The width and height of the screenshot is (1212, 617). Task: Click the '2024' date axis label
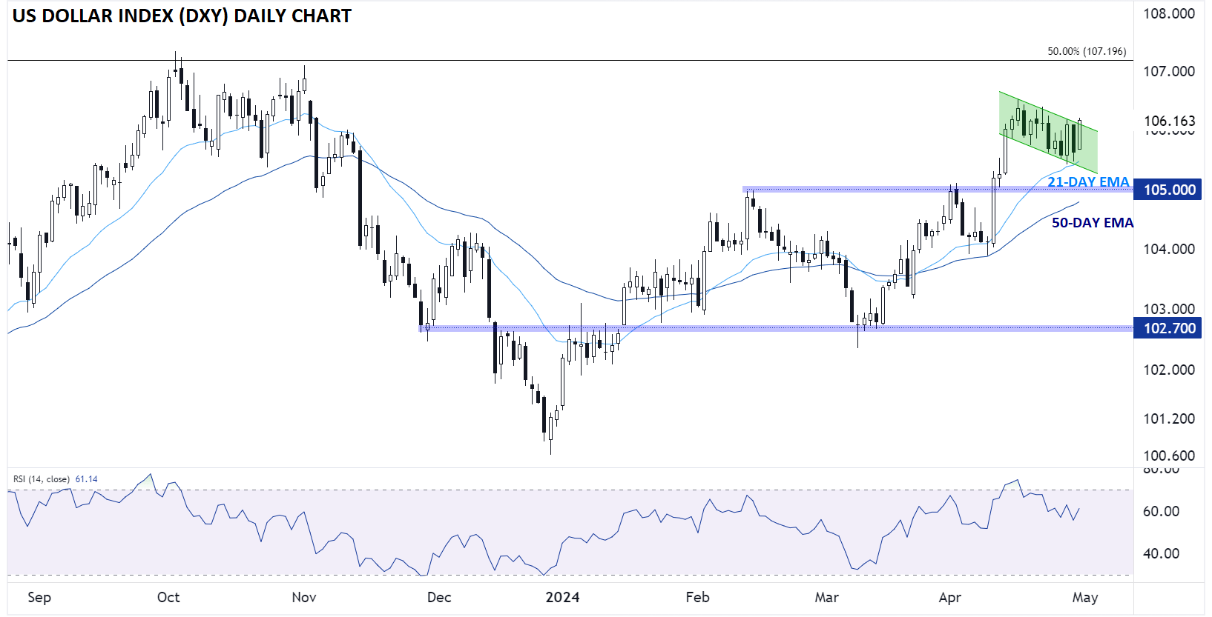(x=562, y=597)
